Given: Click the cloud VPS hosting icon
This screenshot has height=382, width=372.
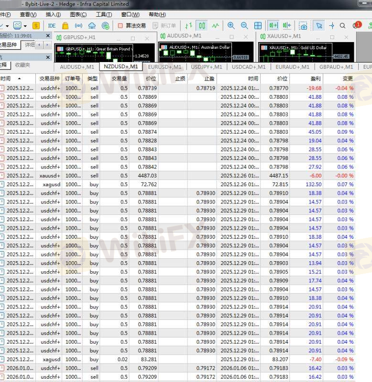Looking at the screenshot, I should point(92,26).
